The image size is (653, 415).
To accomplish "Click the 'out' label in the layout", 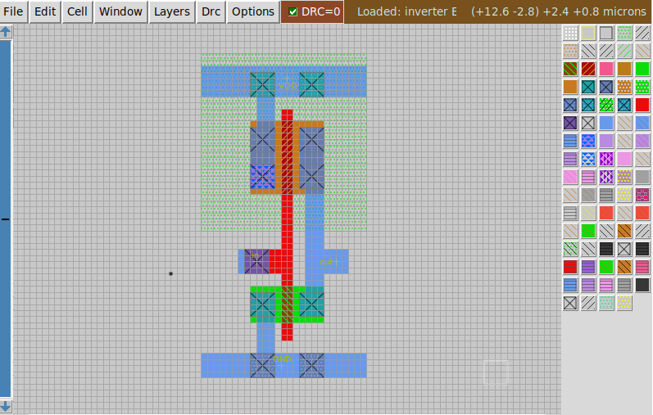I will point(326,261).
